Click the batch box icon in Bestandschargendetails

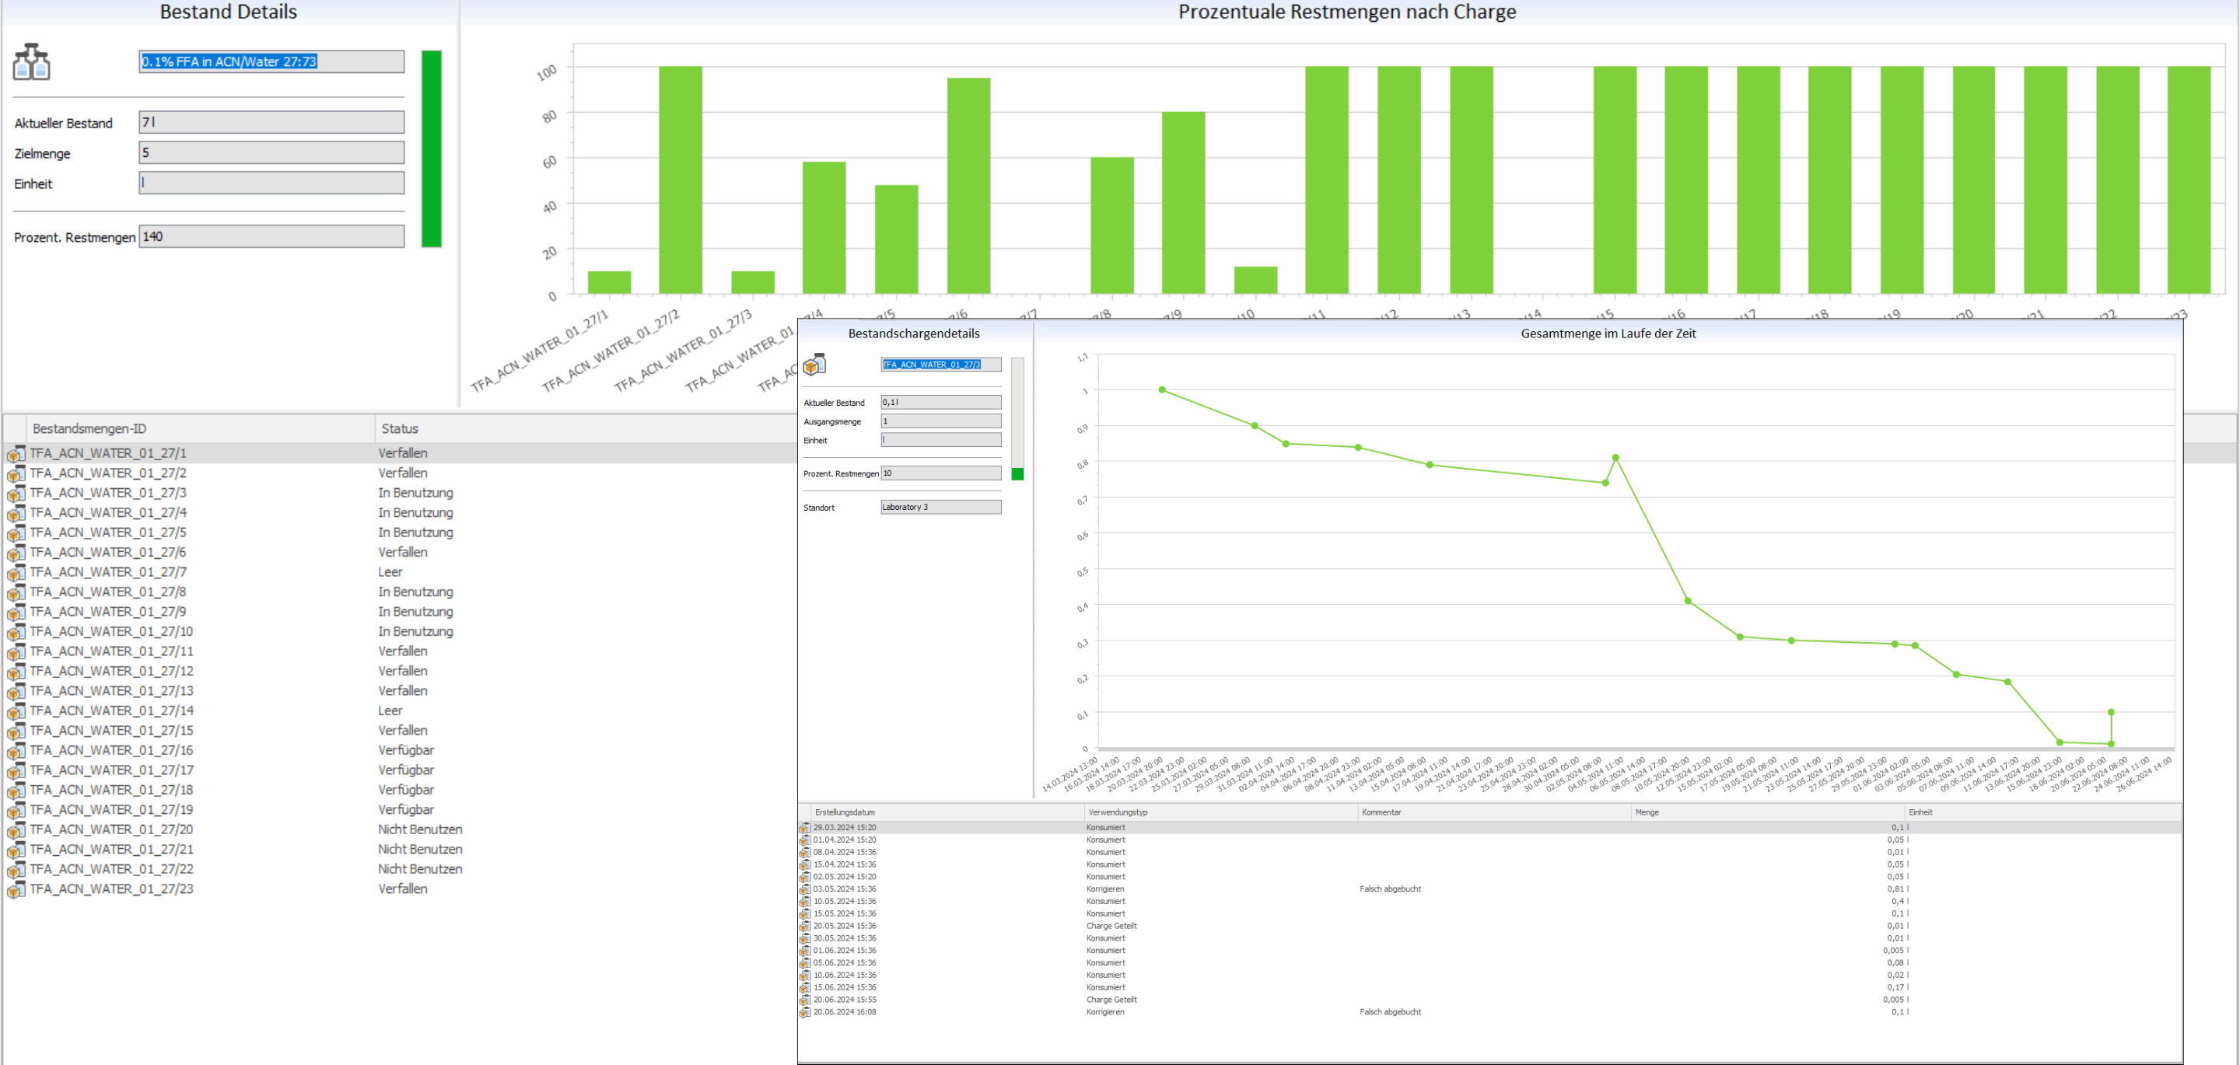pyautogui.click(x=814, y=365)
